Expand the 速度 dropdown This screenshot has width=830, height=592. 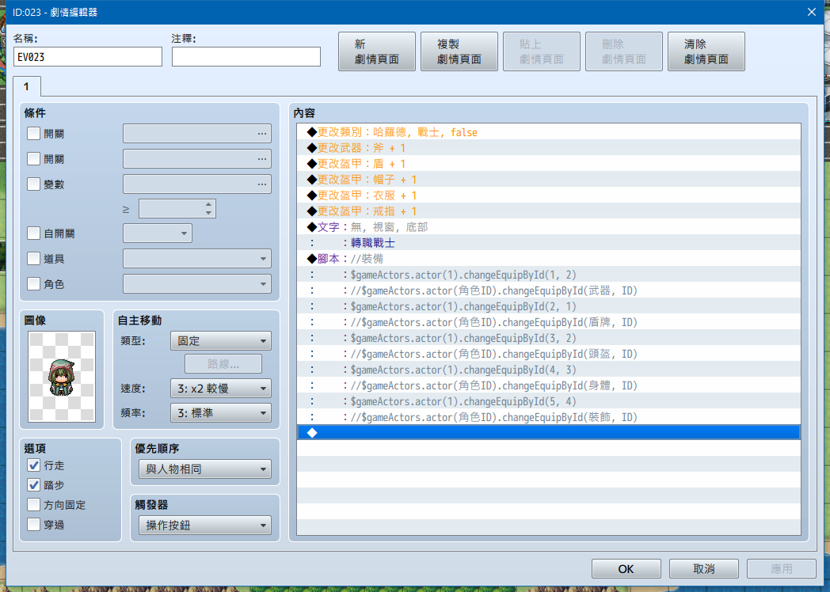[221, 389]
